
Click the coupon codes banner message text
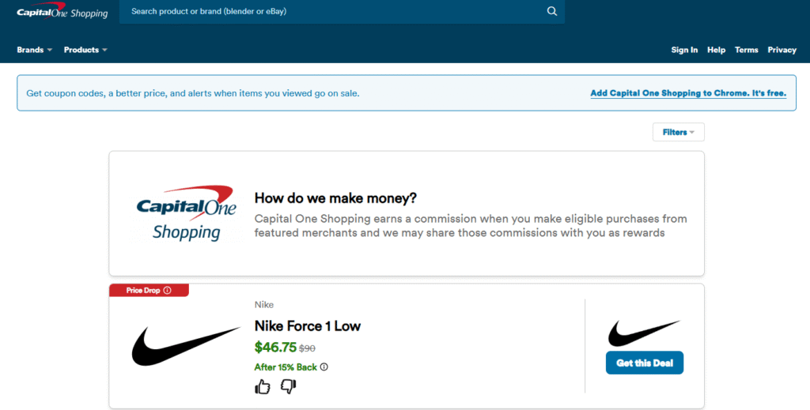pos(193,93)
